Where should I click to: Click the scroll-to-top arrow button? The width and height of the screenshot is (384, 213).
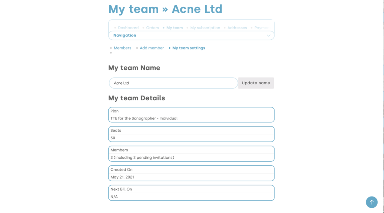pyautogui.click(x=372, y=202)
